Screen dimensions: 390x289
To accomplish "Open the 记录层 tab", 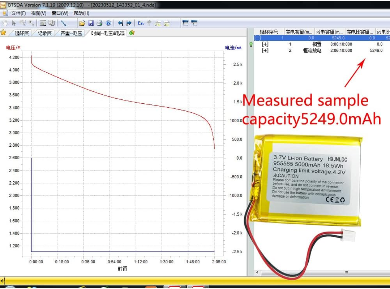I will 45,33.
